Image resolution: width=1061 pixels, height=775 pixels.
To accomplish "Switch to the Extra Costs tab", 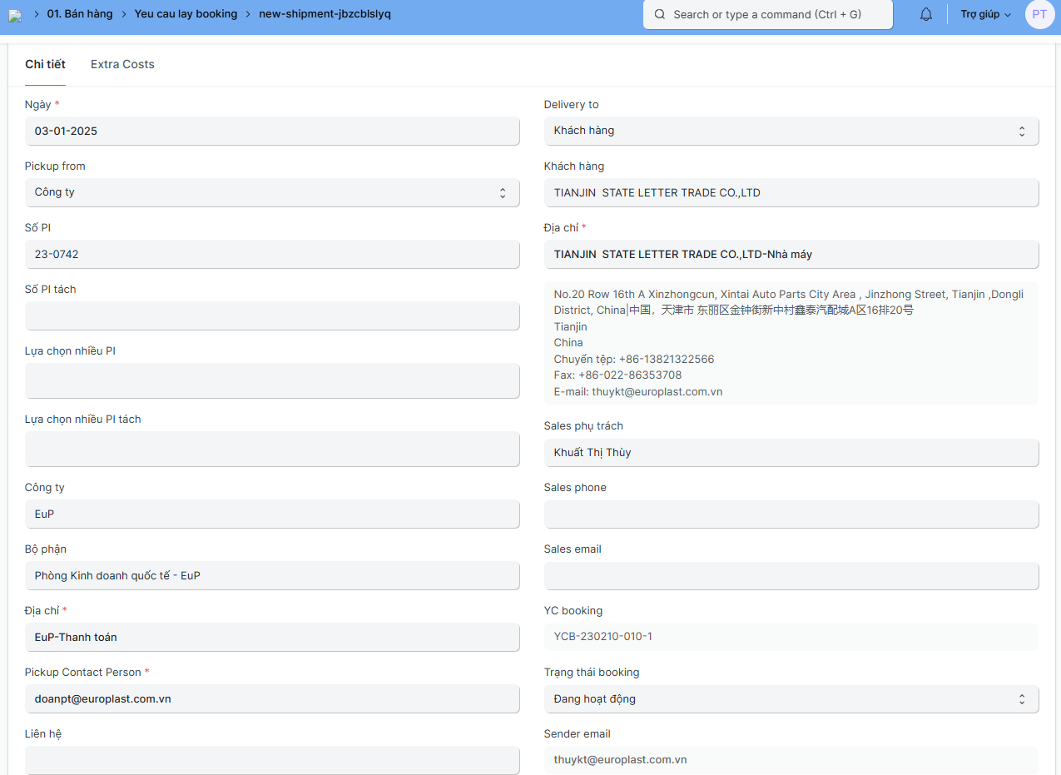I will click(122, 64).
